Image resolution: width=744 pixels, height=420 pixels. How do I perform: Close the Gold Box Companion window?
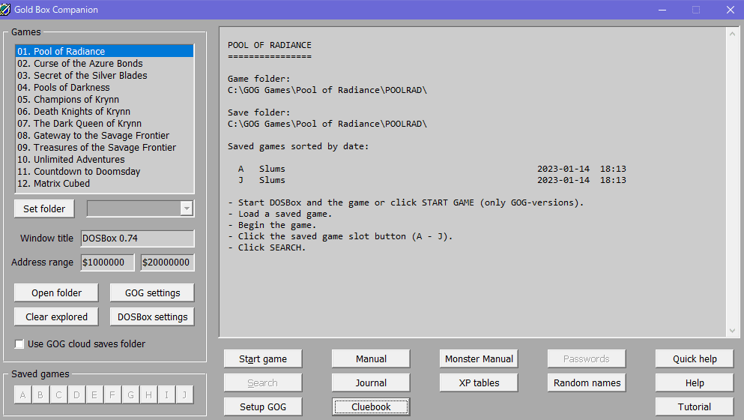[731, 10]
